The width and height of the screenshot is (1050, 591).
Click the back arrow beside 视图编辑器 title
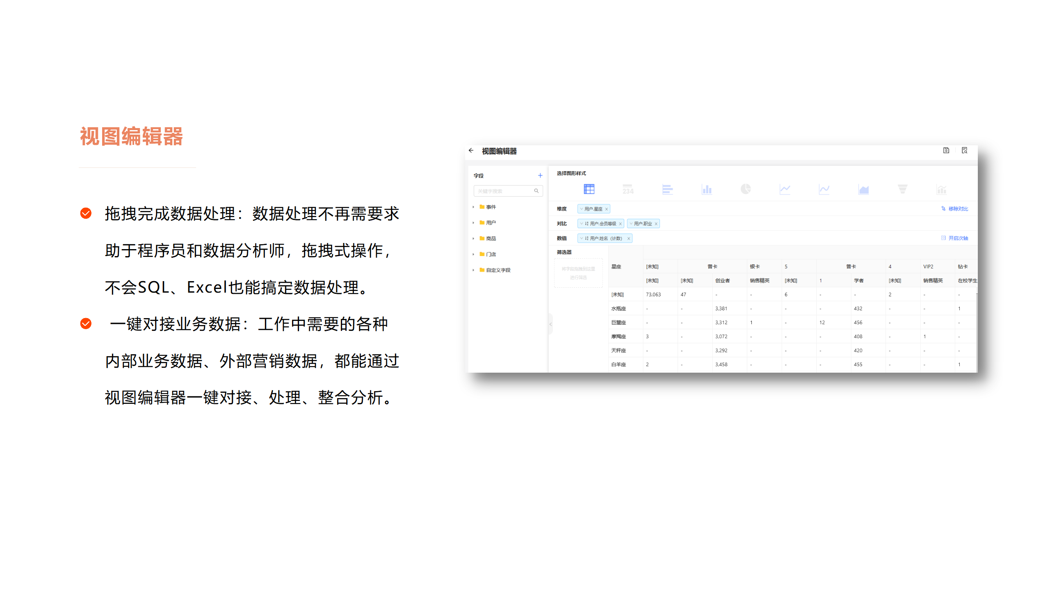(471, 151)
